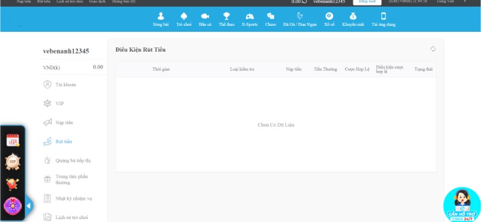Go to VIP in sidebar
This screenshot has width=481, height=222.
(x=60, y=103)
